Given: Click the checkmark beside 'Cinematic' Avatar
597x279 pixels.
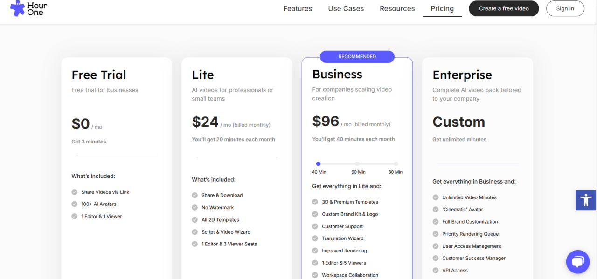Looking at the screenshot, I should click(x=435, y=209).
